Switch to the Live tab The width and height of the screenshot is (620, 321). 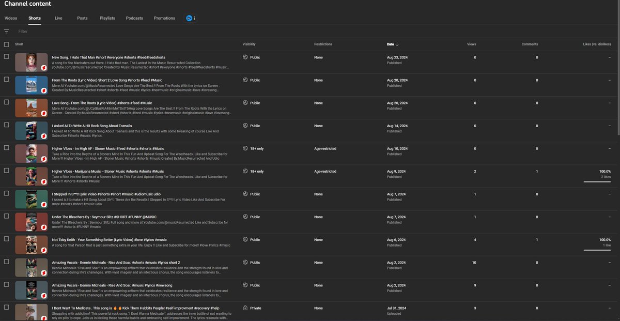(58, 18)
